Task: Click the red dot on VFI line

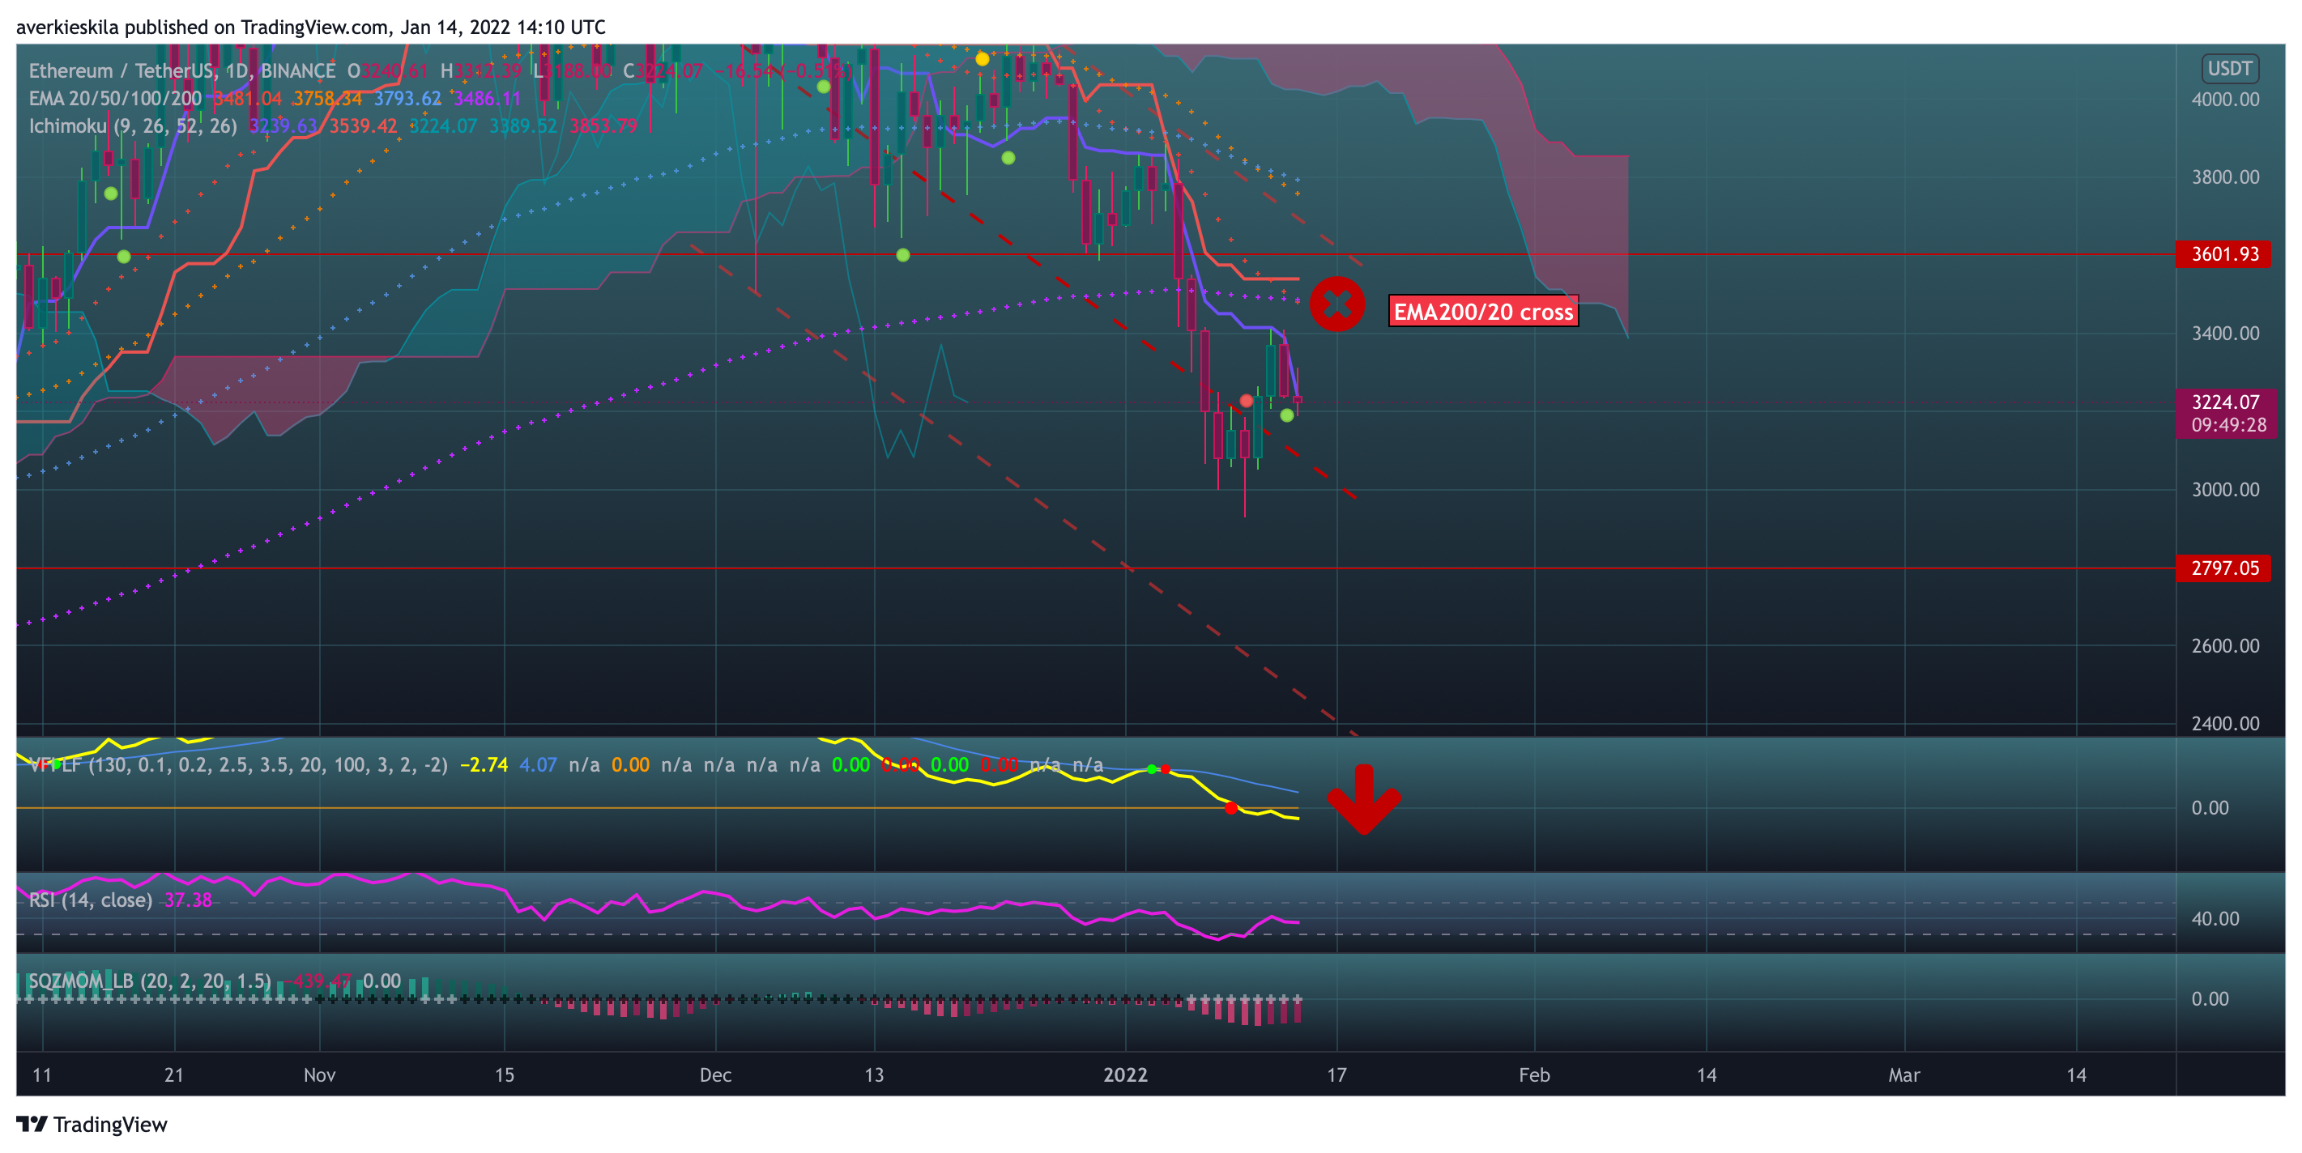Action: point(1231,808)
